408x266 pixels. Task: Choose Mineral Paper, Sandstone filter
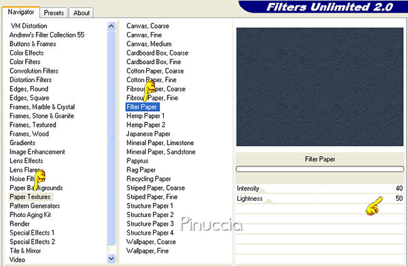[161, 152]
